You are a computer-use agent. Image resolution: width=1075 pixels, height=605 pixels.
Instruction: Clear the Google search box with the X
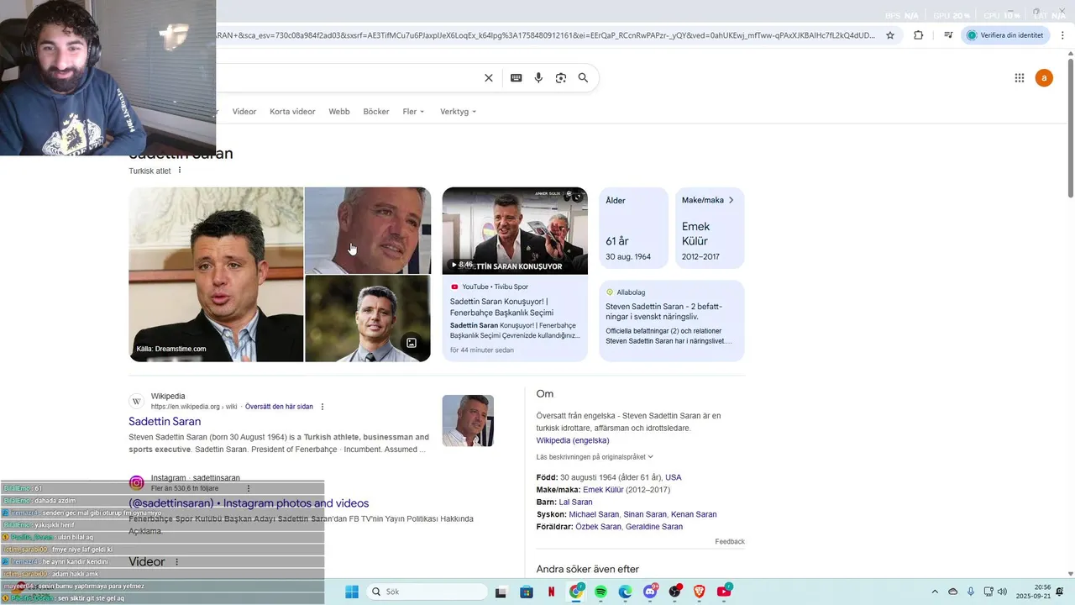click(x=489, y=78)
